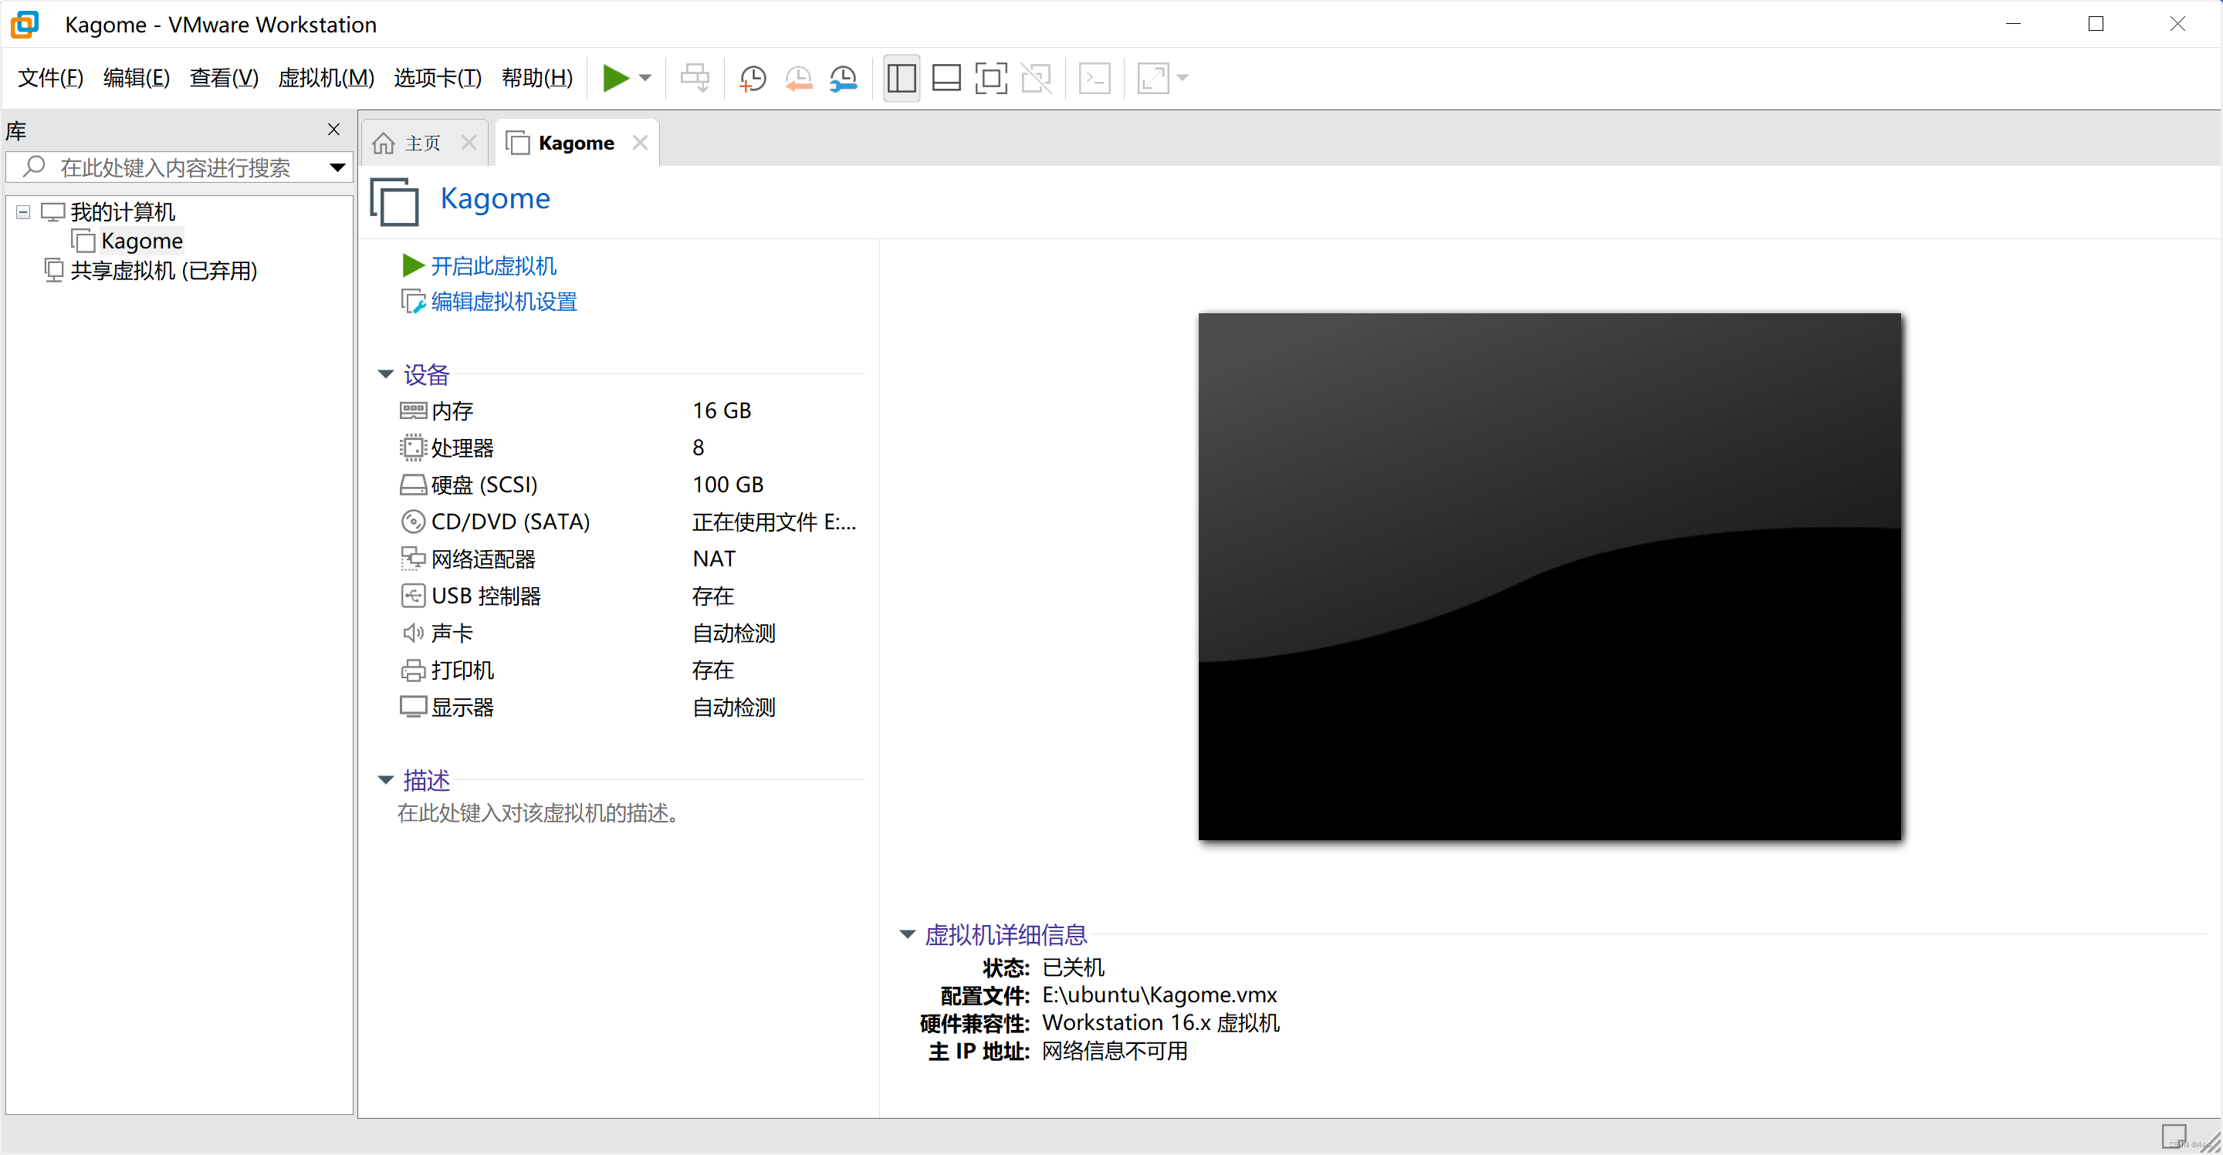This screenshot has width=2223, height=1155.
Task: Click the 网络适配器 device row
Action: click(x=630, y=560)
